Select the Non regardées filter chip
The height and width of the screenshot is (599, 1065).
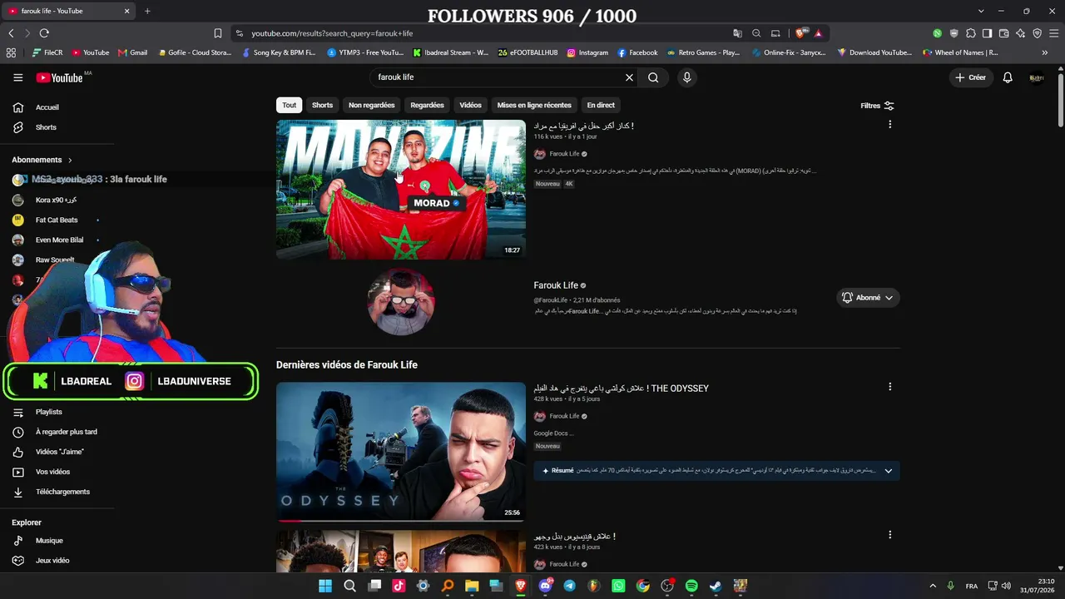372,106
